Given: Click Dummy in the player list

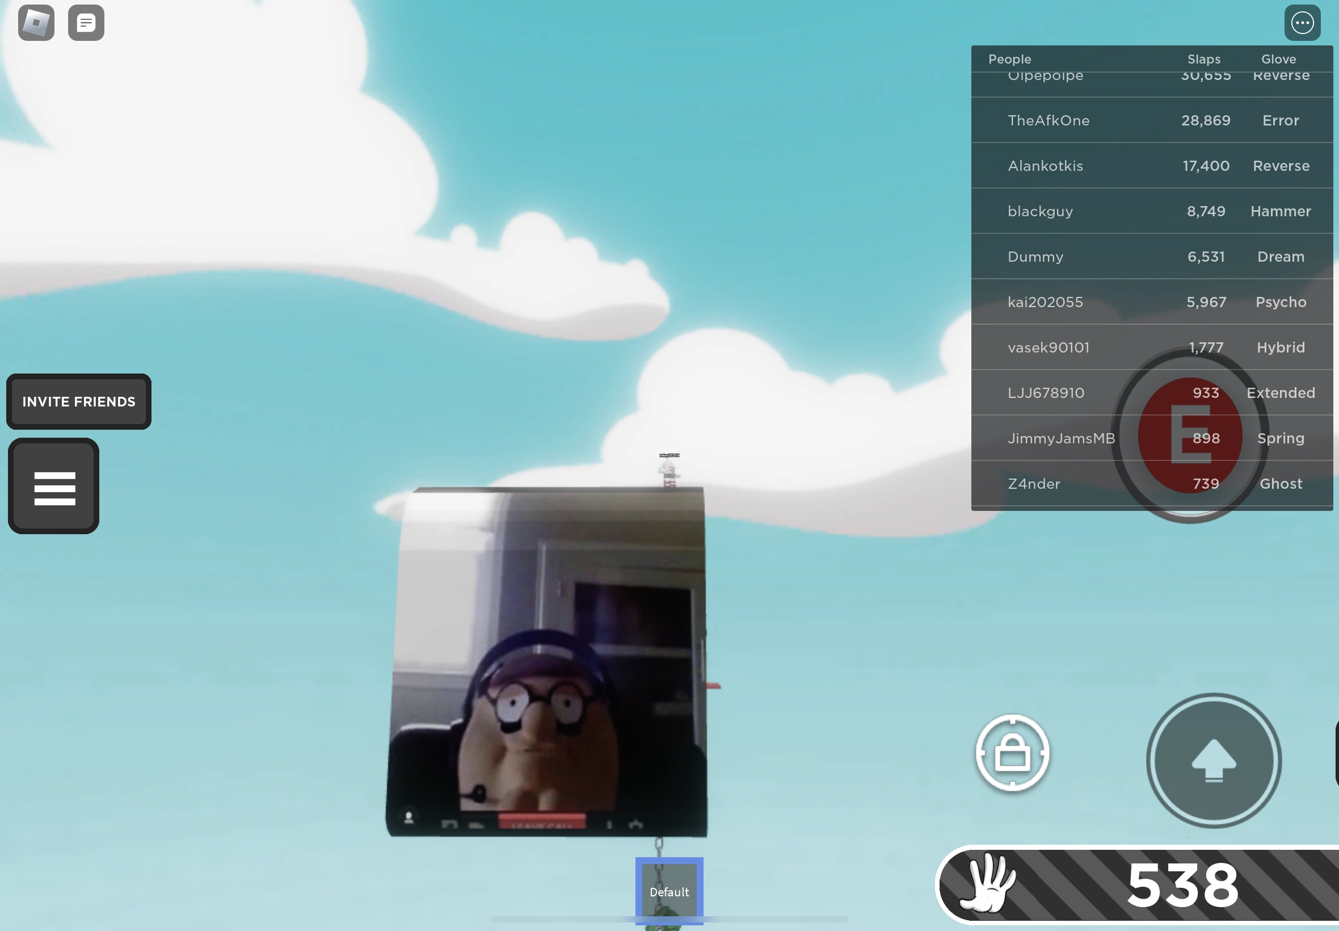Looking at the screenshot, I should pyautogui.click(x=1035, y=257).
